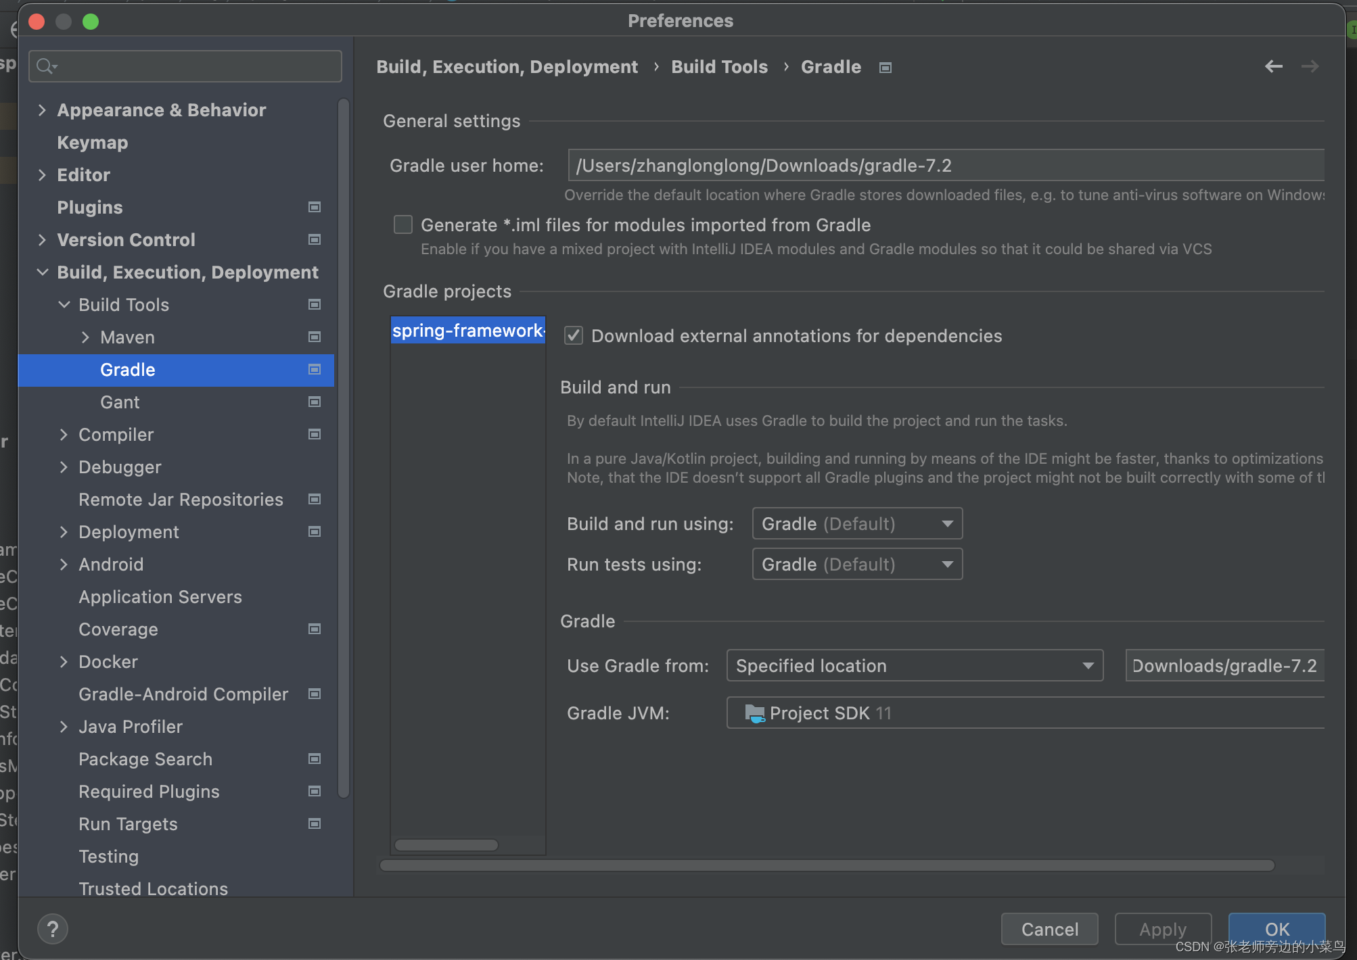Open Run tests using dropdown

coord(856,564)
